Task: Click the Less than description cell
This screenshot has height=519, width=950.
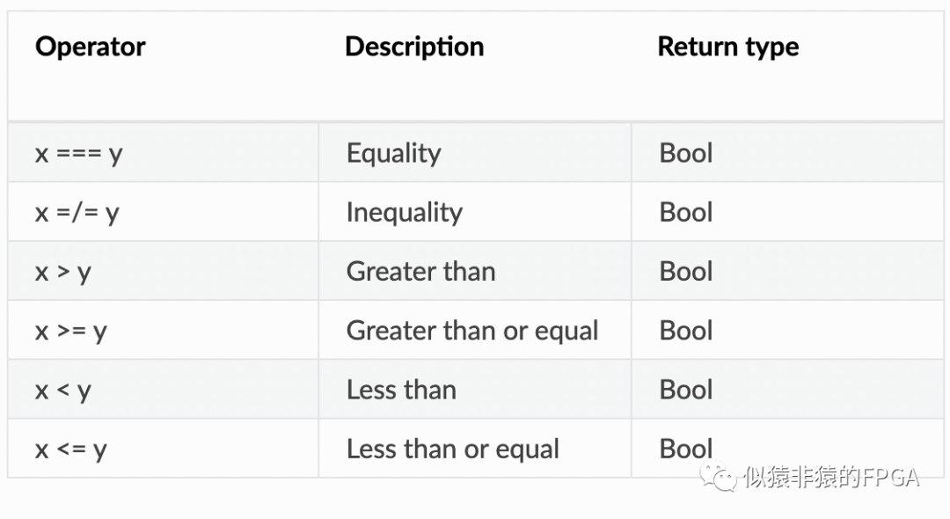Action: point(401,390)
